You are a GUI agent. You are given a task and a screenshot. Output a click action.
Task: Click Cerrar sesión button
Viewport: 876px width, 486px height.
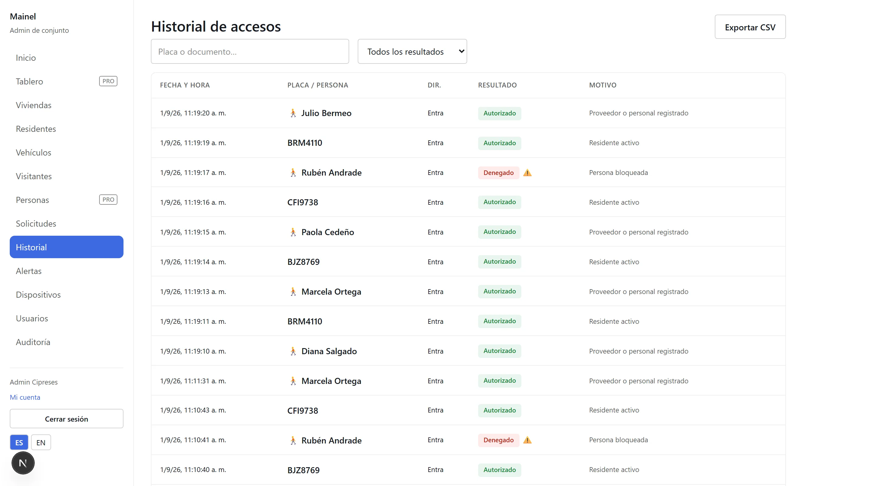click(66, 419)
